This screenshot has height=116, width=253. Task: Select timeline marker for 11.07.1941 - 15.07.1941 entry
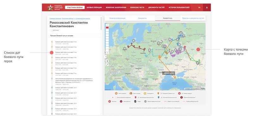pyautogui.click(x=52, y=73)
